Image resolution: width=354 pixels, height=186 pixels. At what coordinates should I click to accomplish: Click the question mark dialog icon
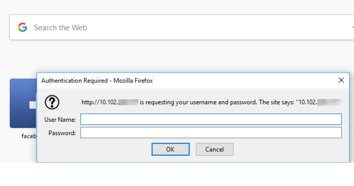pos(52,102)
